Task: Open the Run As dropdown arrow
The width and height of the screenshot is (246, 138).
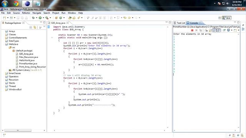Action: coord(43,18)
